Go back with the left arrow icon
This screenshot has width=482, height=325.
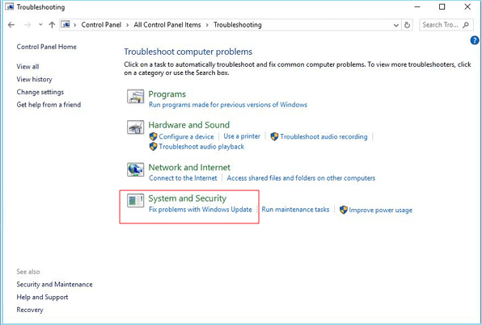(x=11, y=25)
